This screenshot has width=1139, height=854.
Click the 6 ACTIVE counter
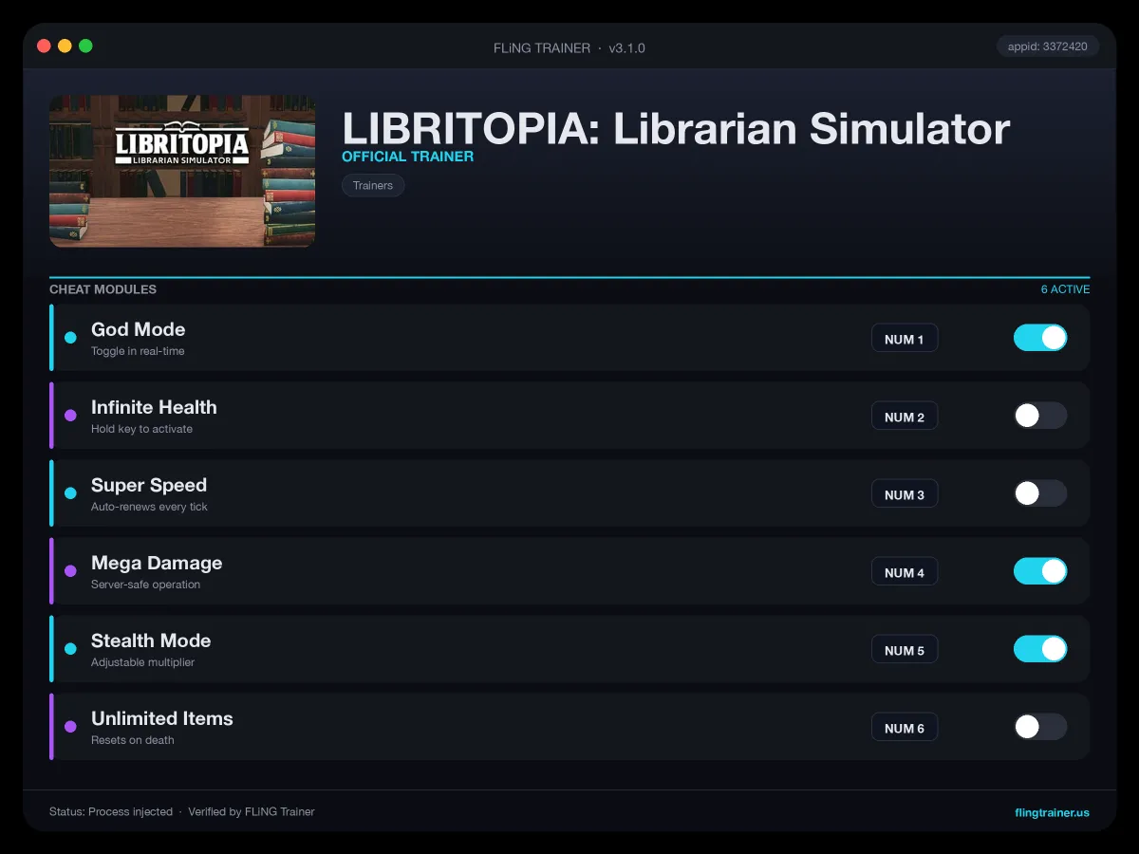1065,289
